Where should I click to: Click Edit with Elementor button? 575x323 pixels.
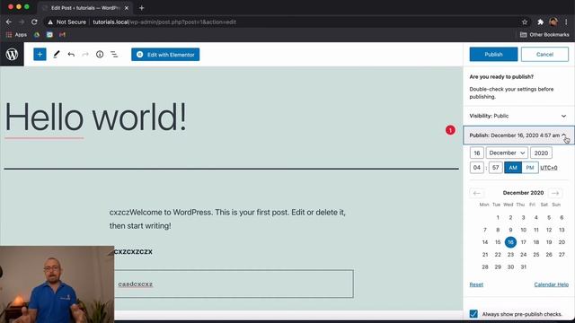165,55
